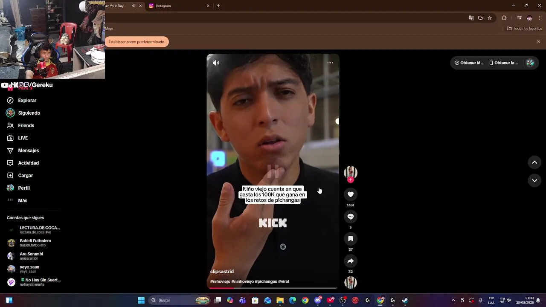Open the Explorar page
This screenshot has width=546, height=307.
pyautogui.click(x=21, y=101)
